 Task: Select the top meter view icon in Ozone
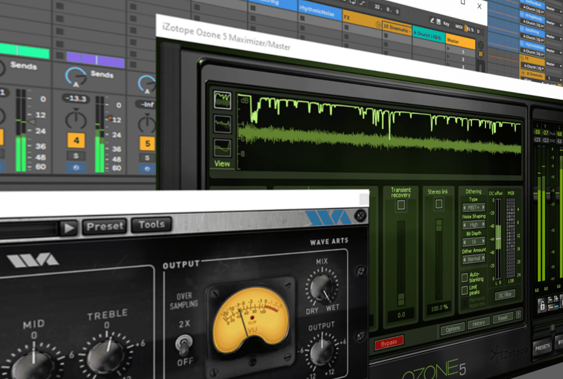point(222,100)
